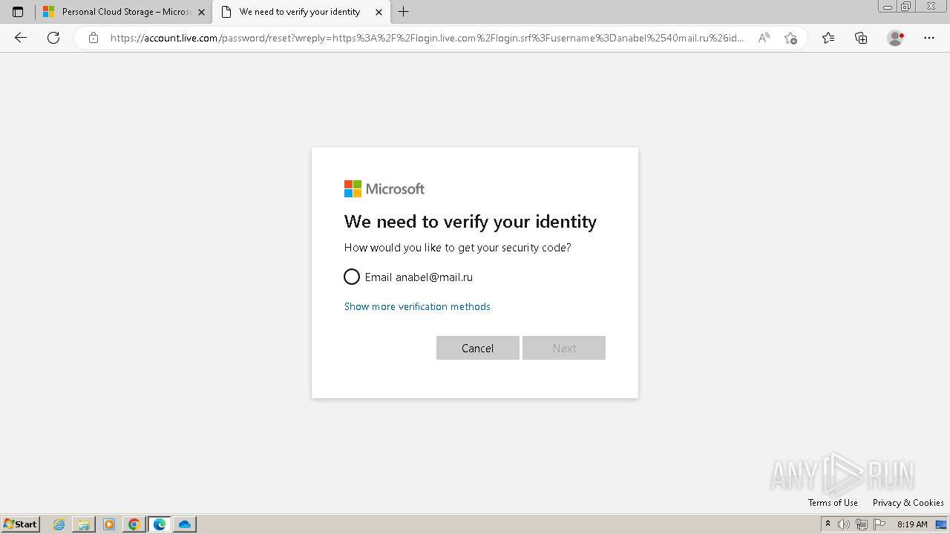
Task: Open Read aloud icon in address bar
Action: point(764,38)
